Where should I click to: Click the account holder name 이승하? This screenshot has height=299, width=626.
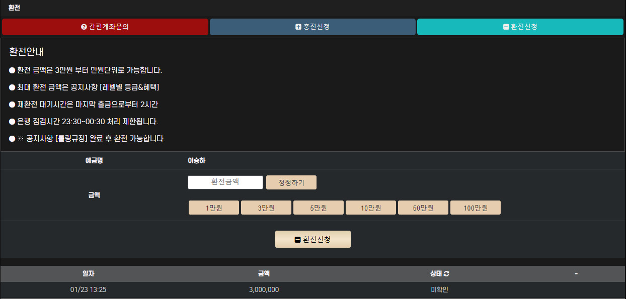[x=196, y=161]
